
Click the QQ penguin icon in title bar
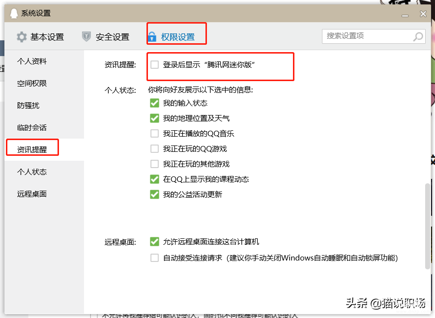pos(14,13)
